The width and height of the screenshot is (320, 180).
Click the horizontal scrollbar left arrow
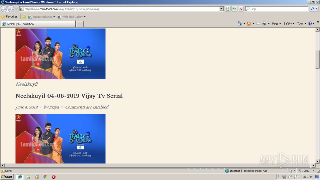[2, 165]
